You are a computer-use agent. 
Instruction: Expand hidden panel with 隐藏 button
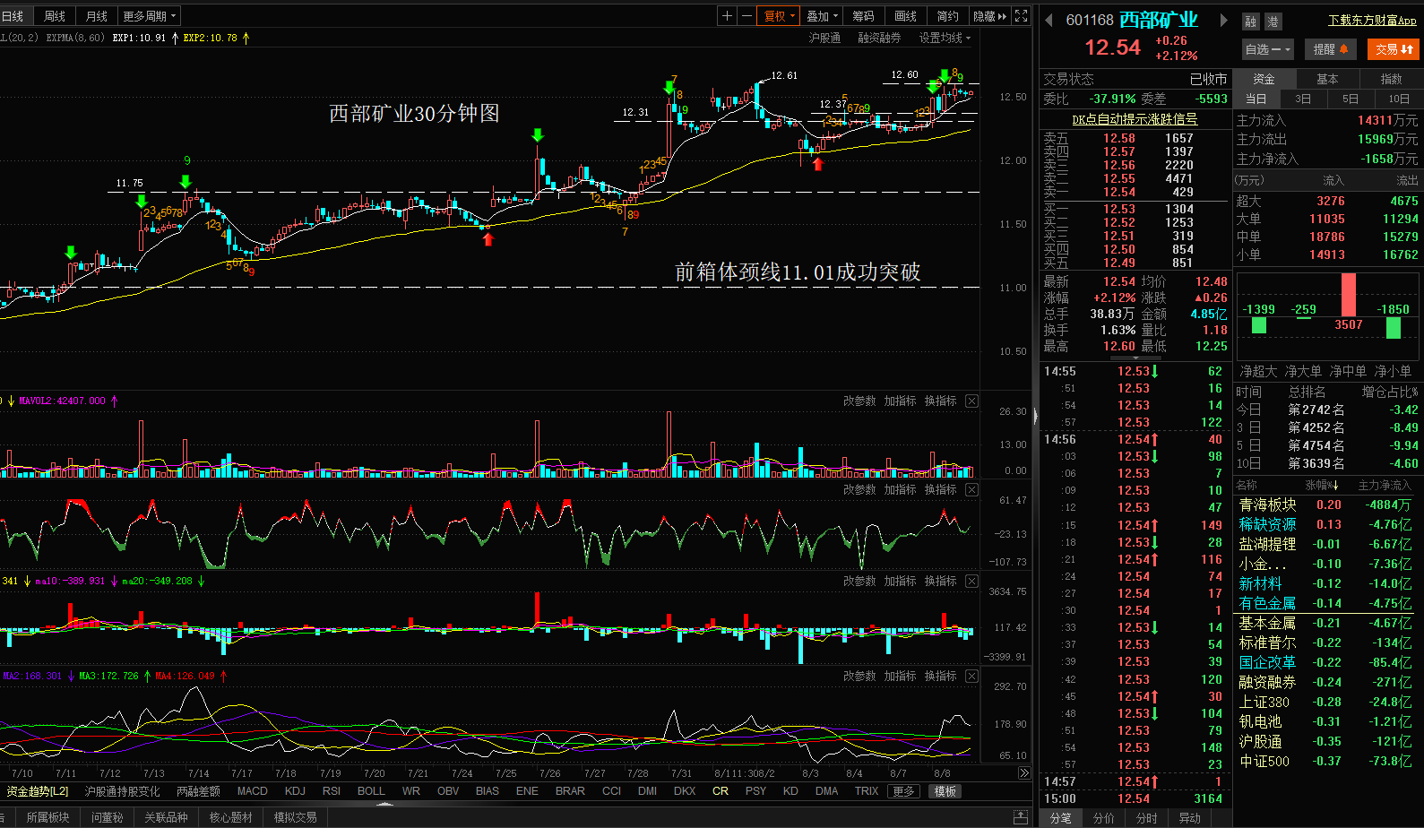point(989,16)
